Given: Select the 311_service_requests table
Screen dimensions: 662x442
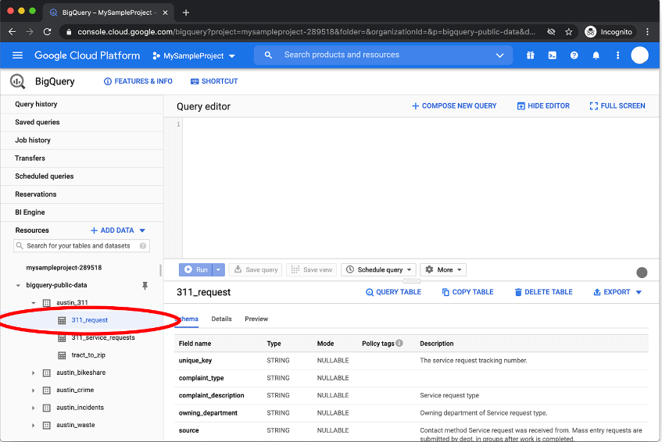Looking at the screenshot, I should coord(103,338).
